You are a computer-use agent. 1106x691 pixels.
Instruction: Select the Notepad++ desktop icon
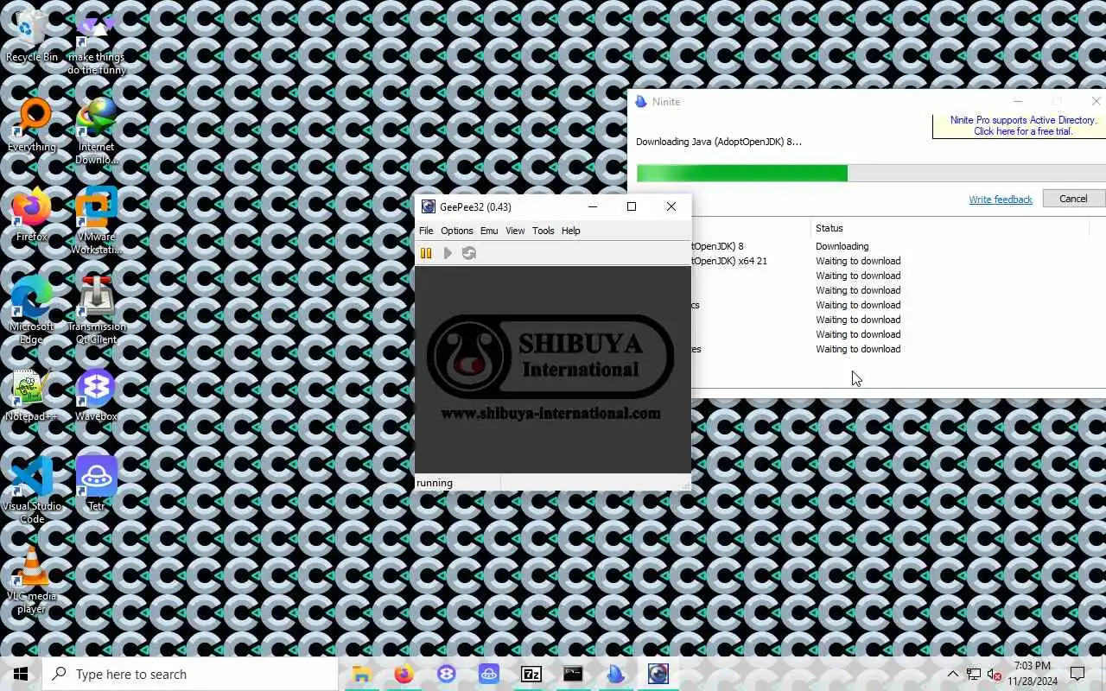(32, 396)
